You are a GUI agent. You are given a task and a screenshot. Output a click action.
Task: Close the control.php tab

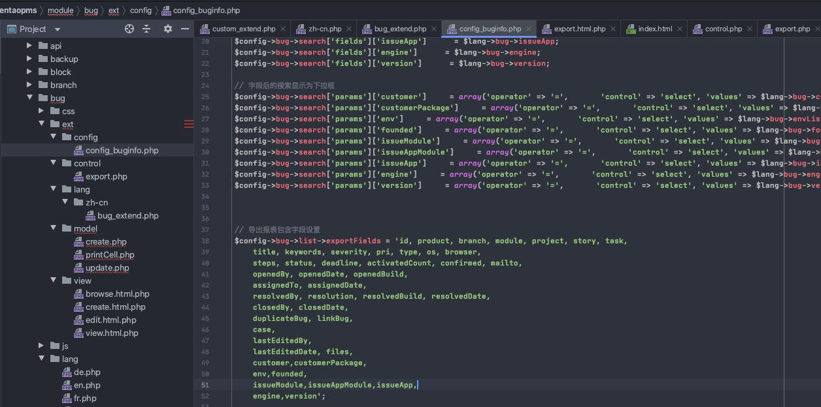(750, 29)
